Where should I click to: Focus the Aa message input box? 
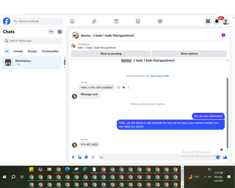157,157
